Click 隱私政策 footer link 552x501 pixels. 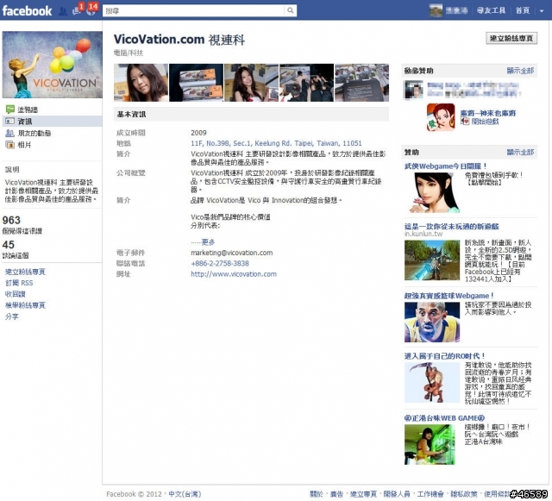464,494
